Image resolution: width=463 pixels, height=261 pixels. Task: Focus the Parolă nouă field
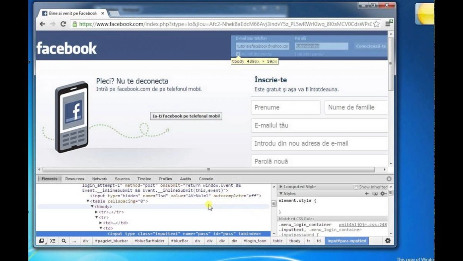pos(320,161)
